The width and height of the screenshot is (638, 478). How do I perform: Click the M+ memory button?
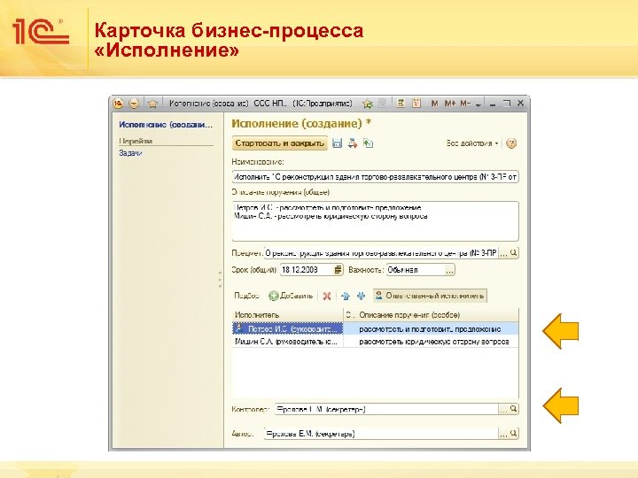point(450,104)
